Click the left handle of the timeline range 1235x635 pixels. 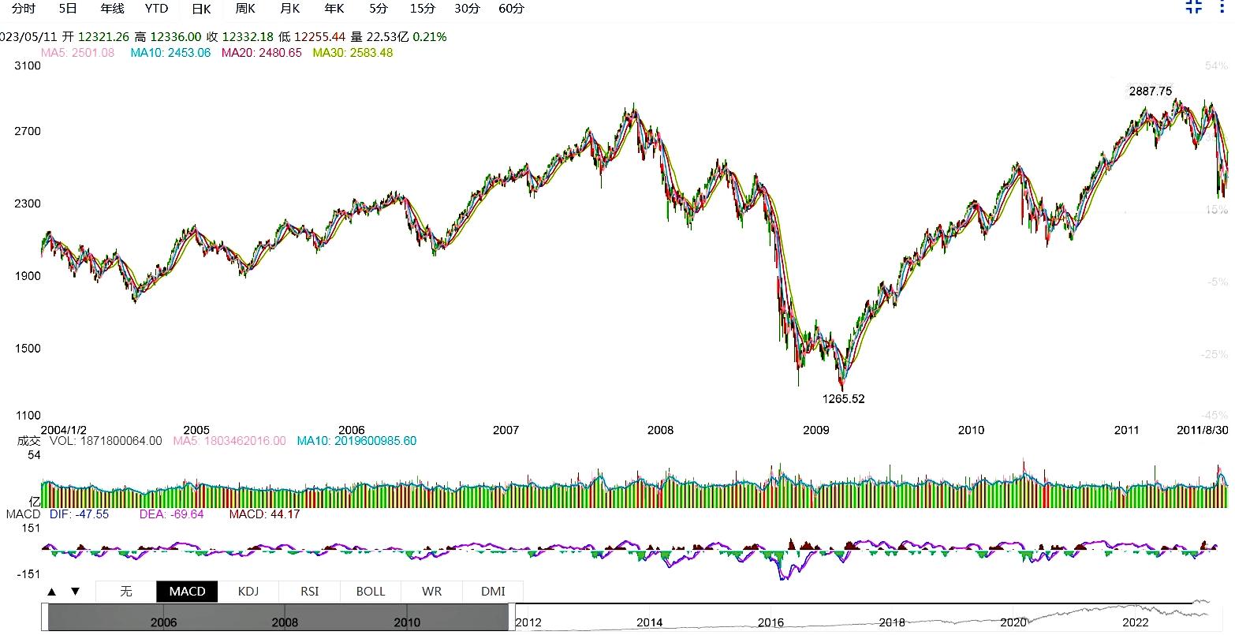click(x=45, y=617)
